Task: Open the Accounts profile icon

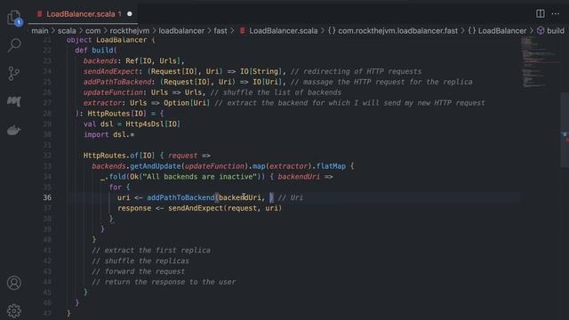Action: pyautogui.click(x=14, y=283)
